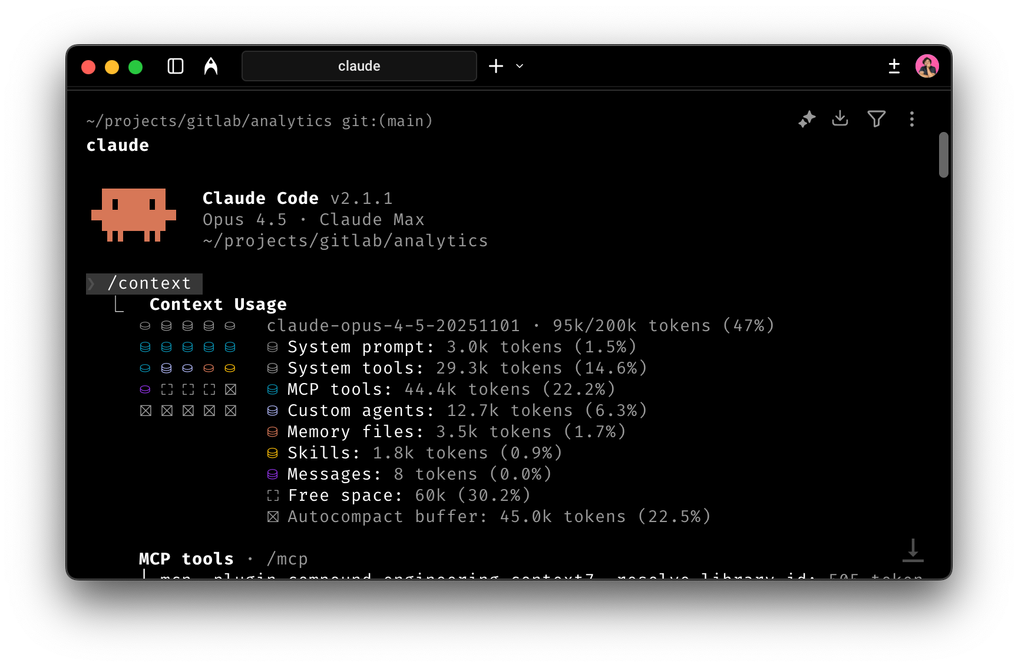This screenshot has width=1018, height=667.
Task: Open the new tab options chevron
Action: click(520, 66)
